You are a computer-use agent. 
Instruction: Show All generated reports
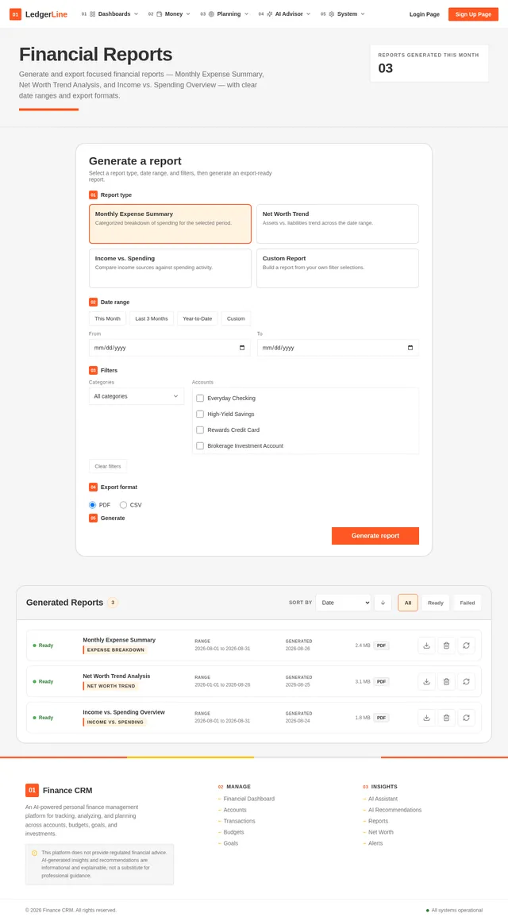point(407,603)
